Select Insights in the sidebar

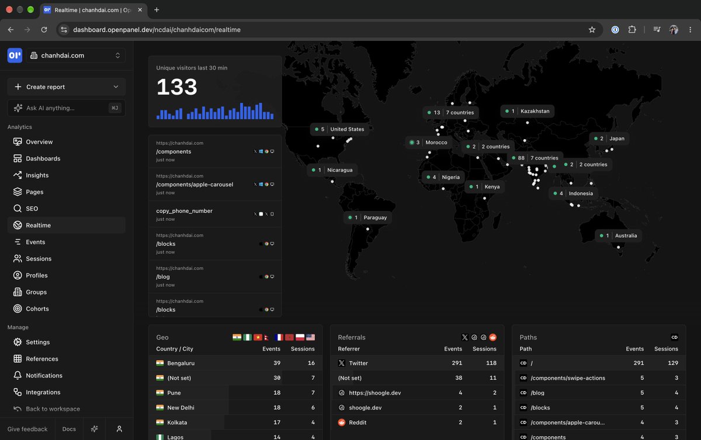pyautogui.click(x=67, y=175)
